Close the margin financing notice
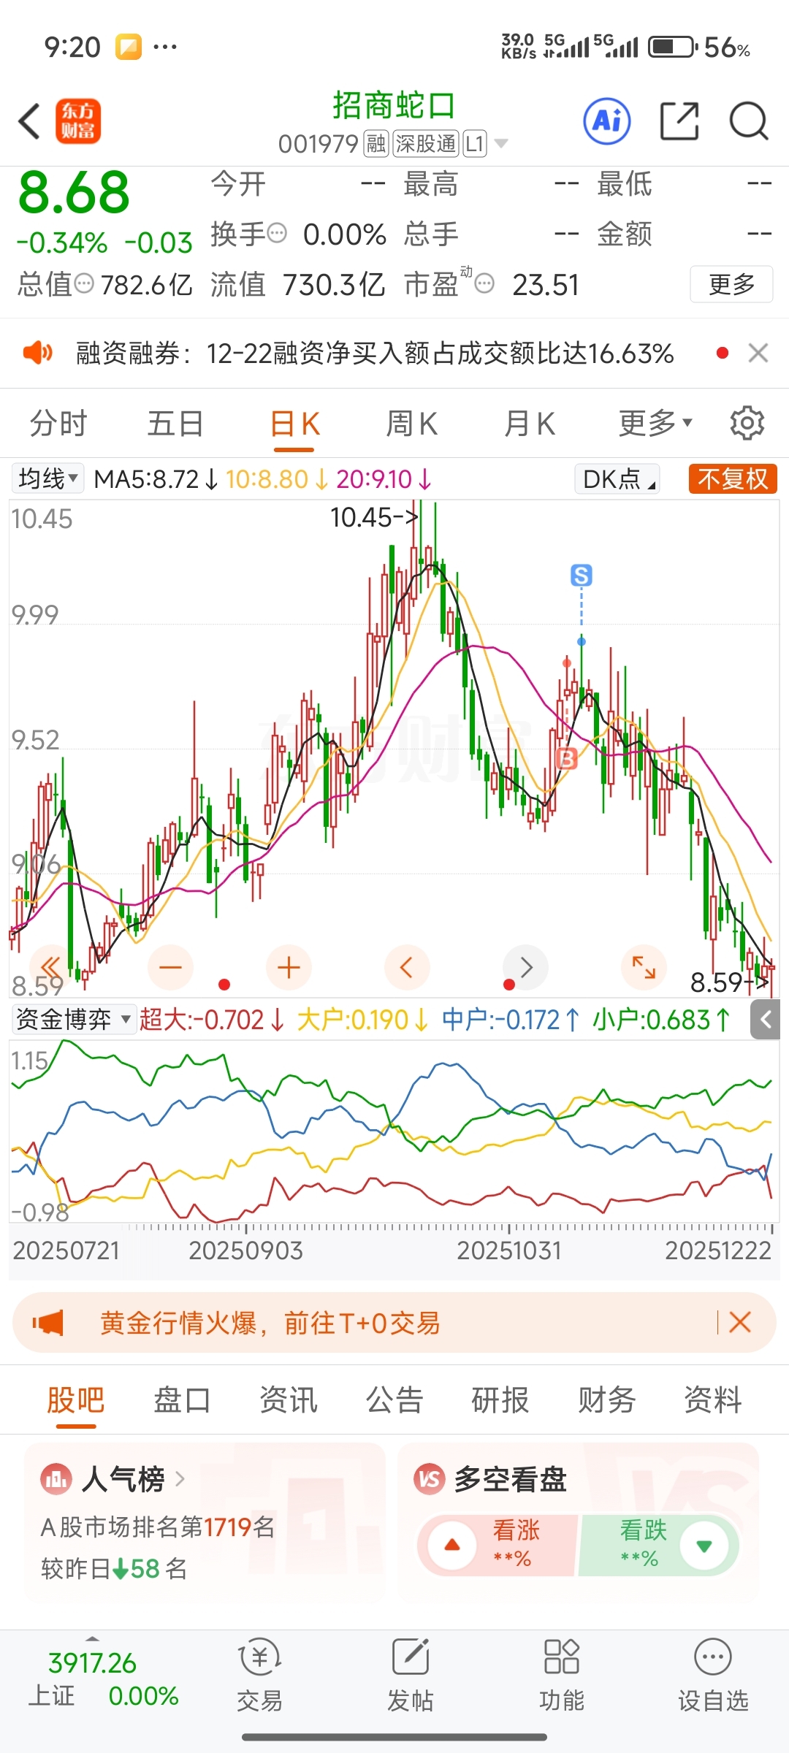This screenshot has width=789, height=1753. pos(758,354)
